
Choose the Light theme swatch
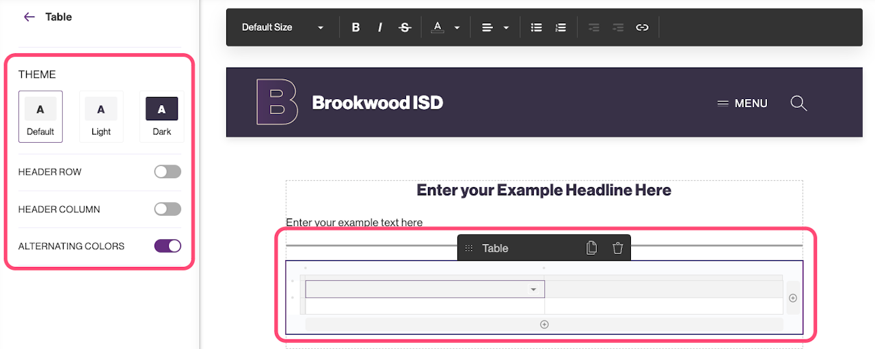tap(101, 117)
